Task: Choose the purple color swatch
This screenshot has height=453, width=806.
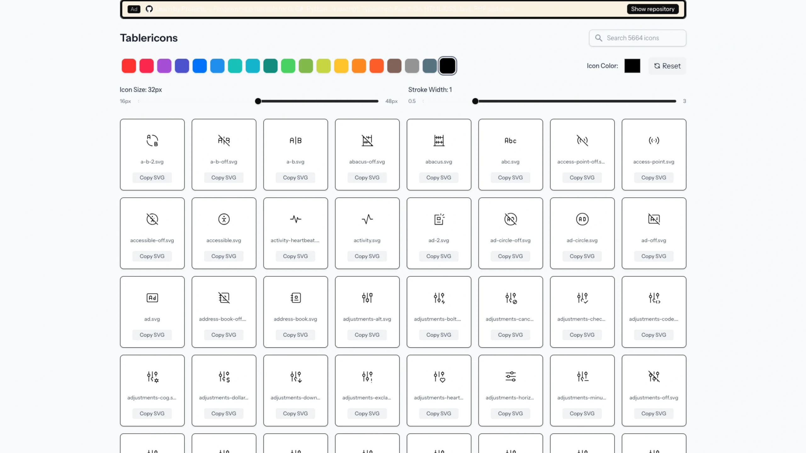Action: click(164, 66)
